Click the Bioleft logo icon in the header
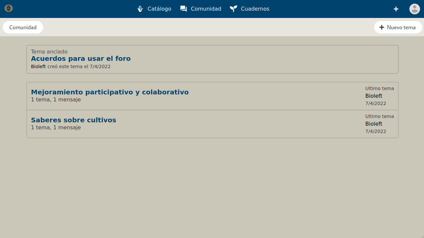The width and height of the screenshot is (424, 238). point(9,8)
